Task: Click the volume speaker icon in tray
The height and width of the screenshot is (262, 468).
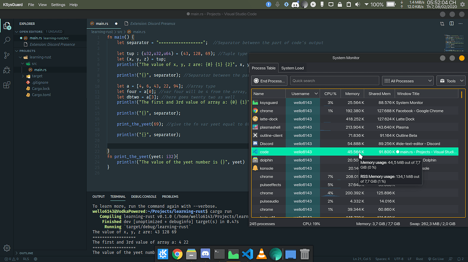Action: click(357, 5)
